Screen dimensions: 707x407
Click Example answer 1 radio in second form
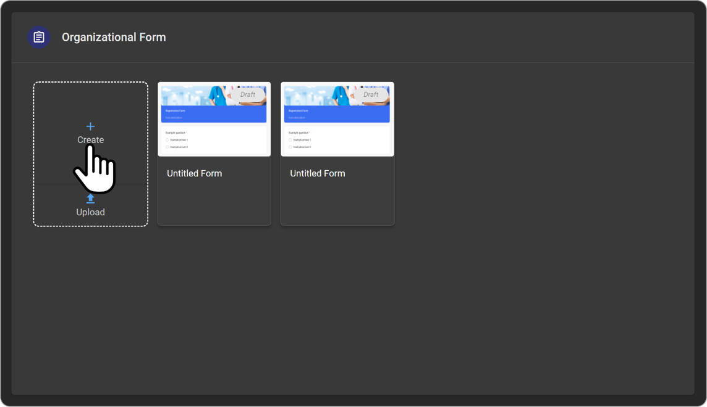point(290,140)
